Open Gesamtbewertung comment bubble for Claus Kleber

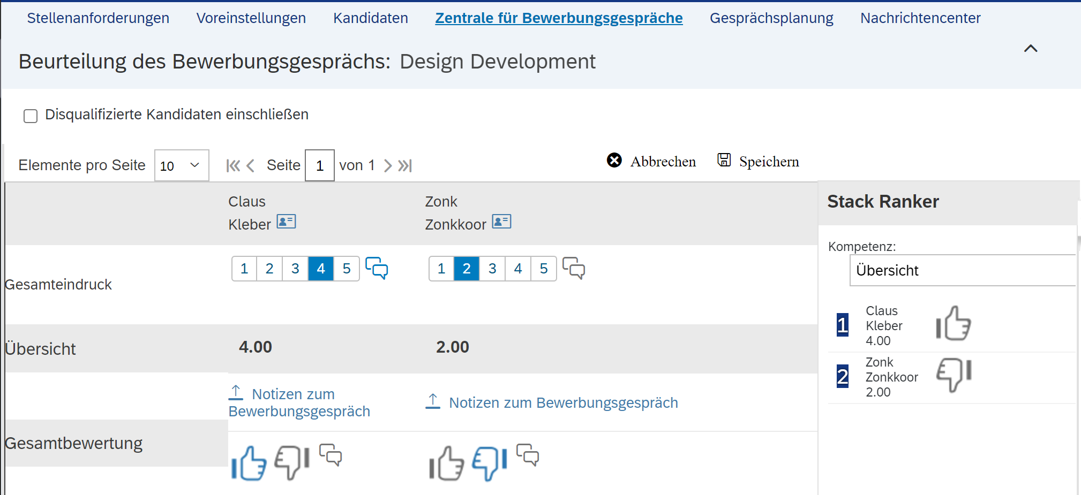point(331,455)
